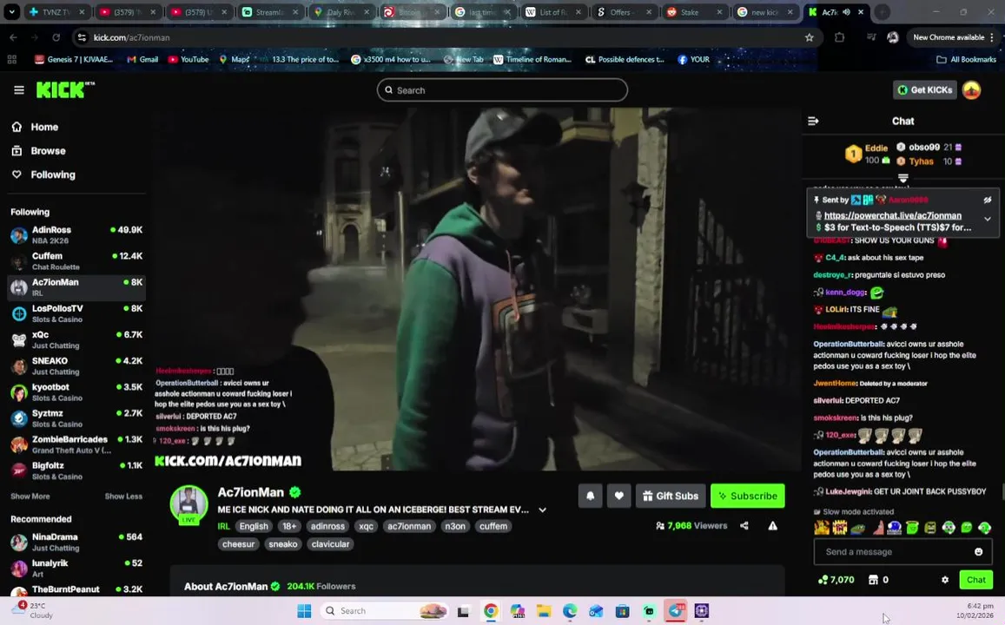Open All Bookmarks folder
The width and height of the screenshot is (1005, 625).
(x=967, y=60)
